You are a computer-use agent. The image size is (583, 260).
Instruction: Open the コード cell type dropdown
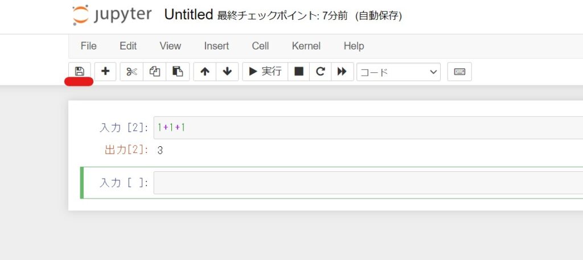(x=399, y=72)
